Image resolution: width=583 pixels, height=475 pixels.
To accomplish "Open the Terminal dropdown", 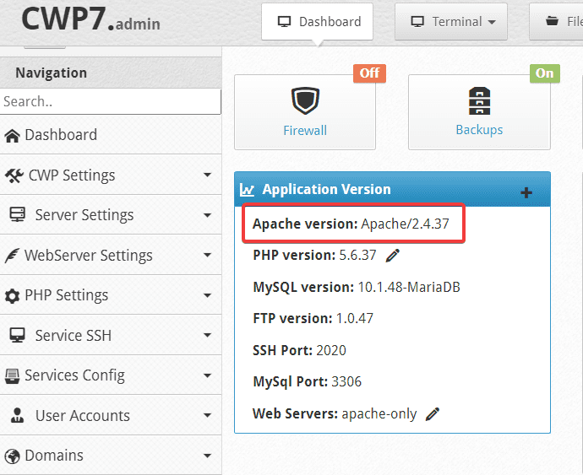I will [x=450, y=22].
